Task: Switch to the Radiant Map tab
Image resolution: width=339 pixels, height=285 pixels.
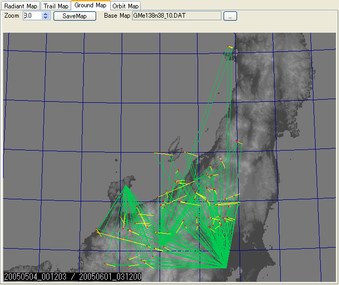Action: pos(21,6)
